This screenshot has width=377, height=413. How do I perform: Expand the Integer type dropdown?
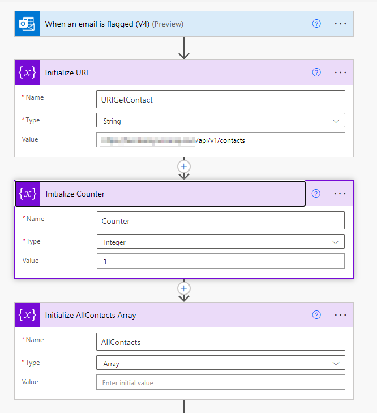(335, 242)
